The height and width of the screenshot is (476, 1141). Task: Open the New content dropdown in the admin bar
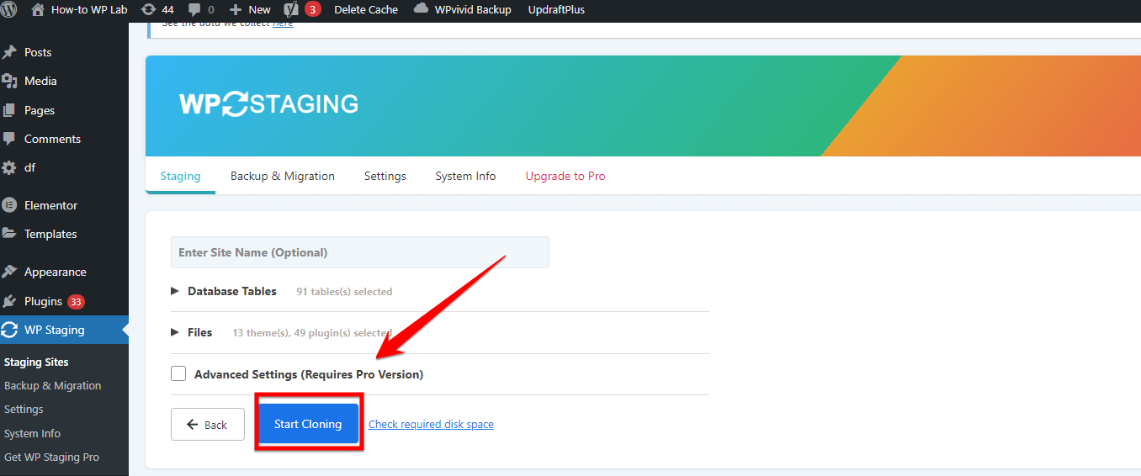click(x=251, y=10)
